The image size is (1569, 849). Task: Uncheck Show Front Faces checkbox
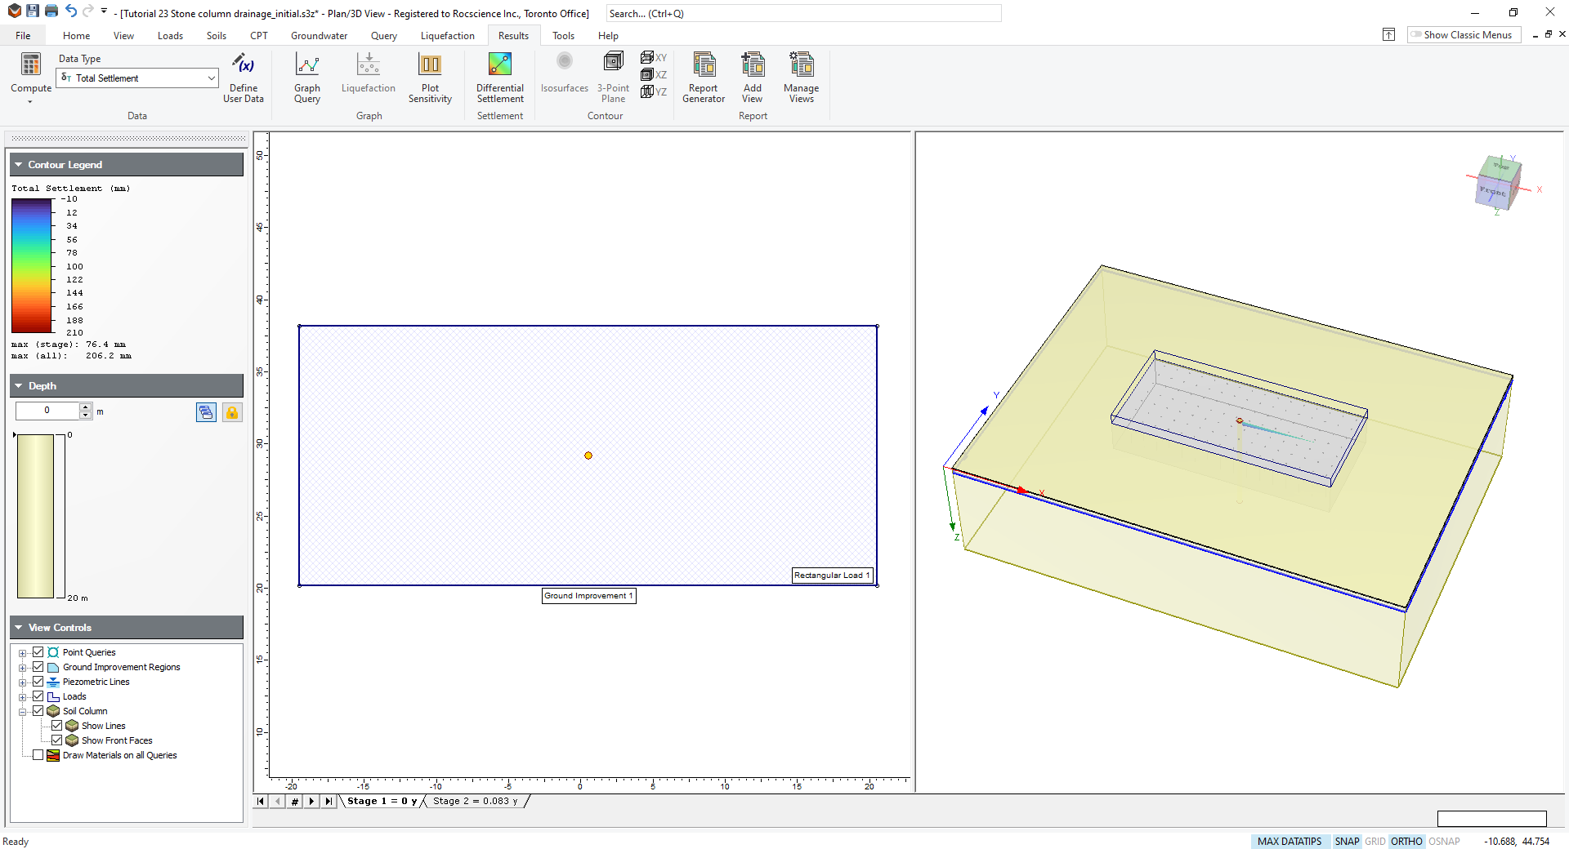click(x=57, y=740)
